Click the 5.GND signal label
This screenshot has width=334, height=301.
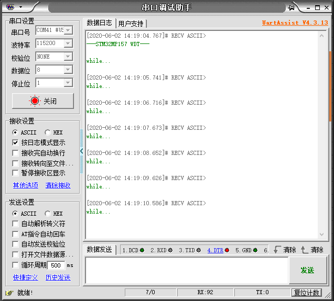coord(243,250)
